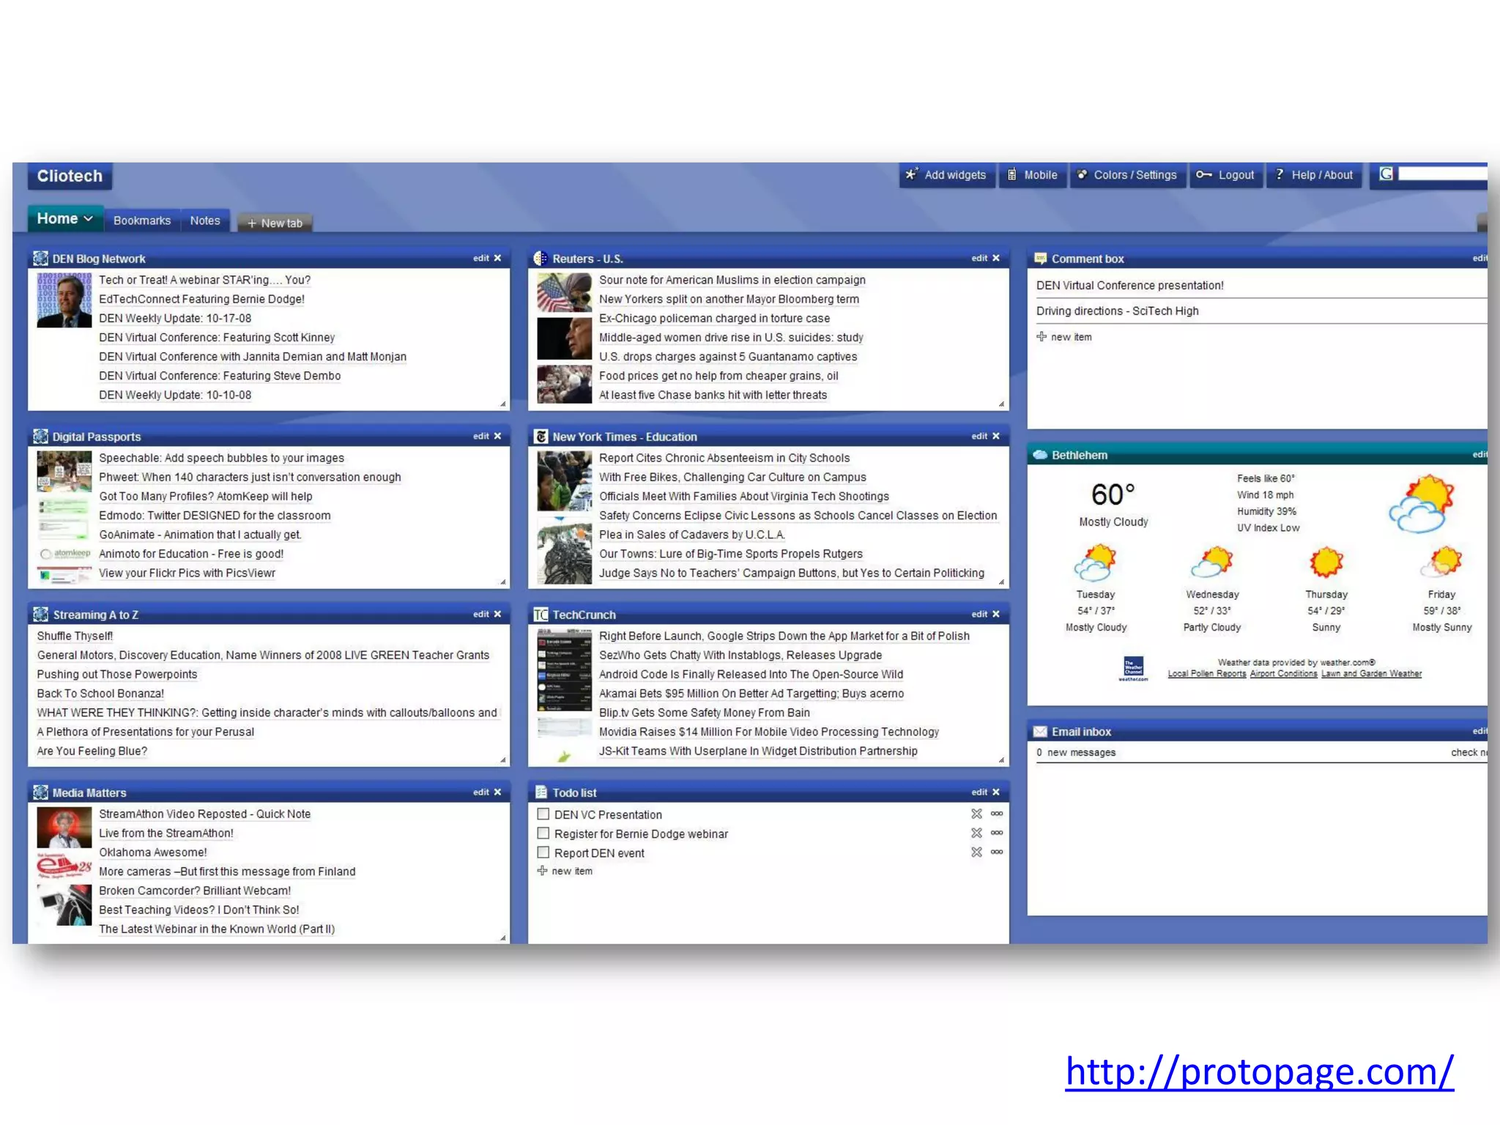Click the Tuesday forecast icon

[x=1095, y=562]
